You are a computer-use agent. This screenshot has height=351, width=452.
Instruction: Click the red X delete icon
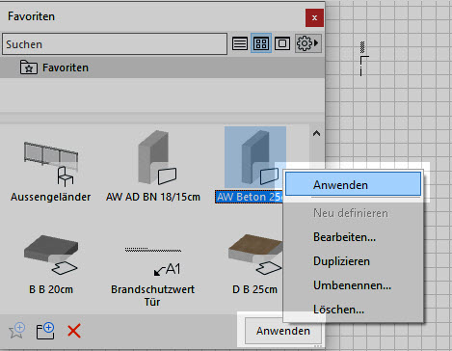point(74,331)
